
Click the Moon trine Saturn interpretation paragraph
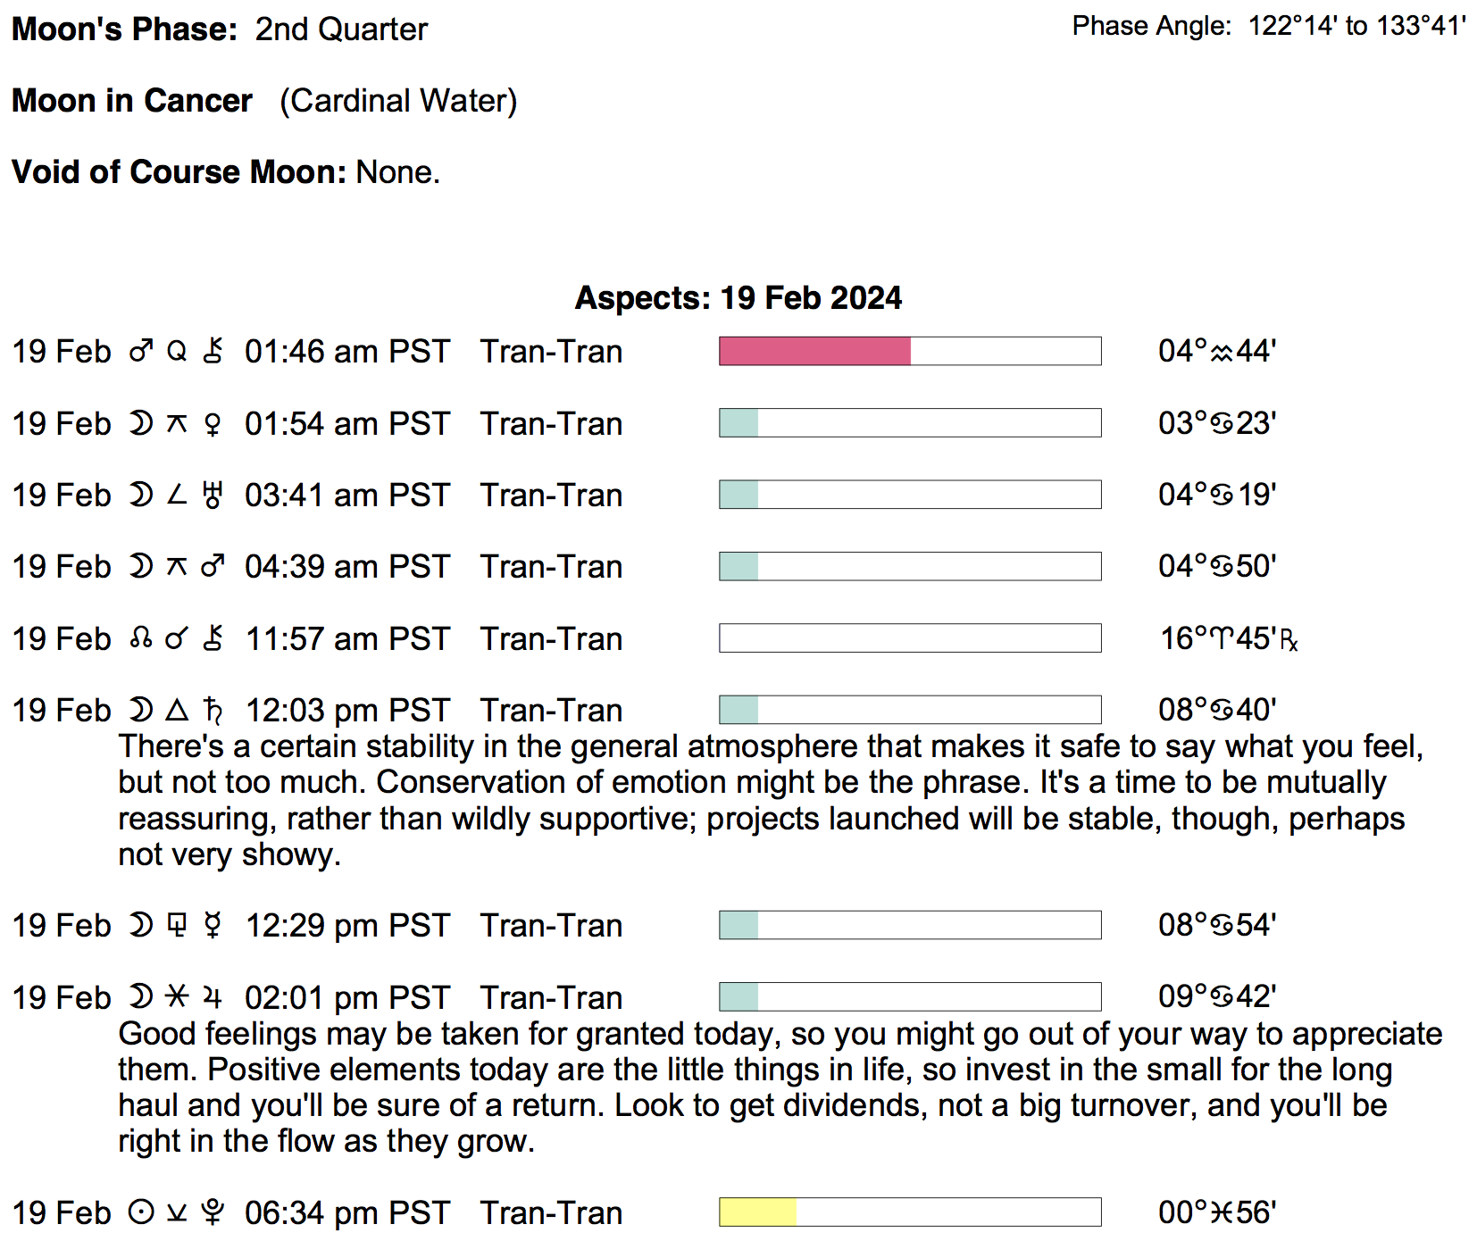tap(768, 801)
